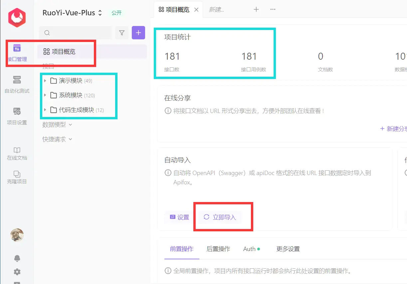The width and height of the screenshot is (407, 284).
Task: Click the info icon beside 全局前置操作 description
Action: (x=168, y=271)
